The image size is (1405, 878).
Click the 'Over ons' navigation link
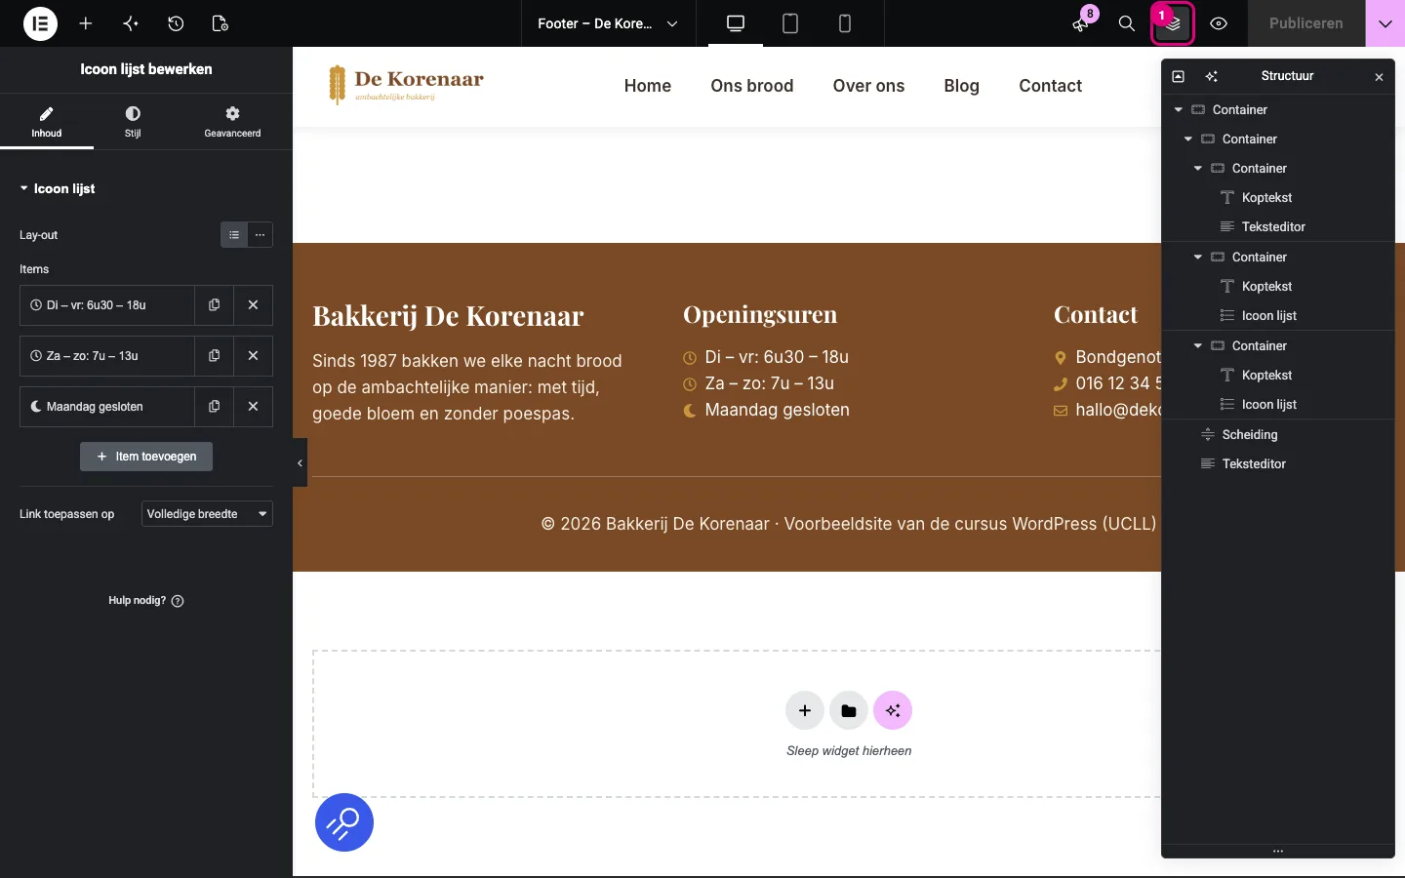868,86
